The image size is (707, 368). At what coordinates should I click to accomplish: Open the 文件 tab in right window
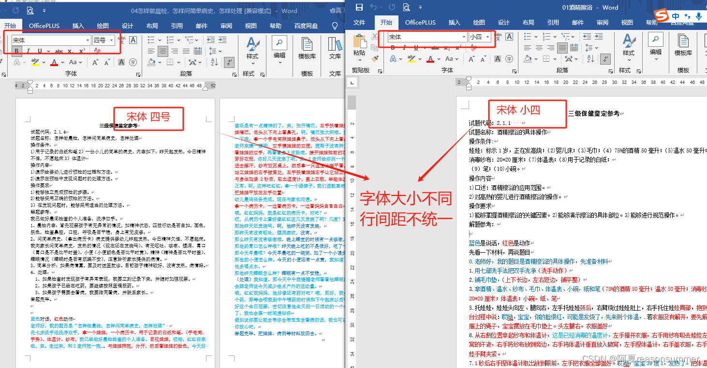[x=359, y=22]
